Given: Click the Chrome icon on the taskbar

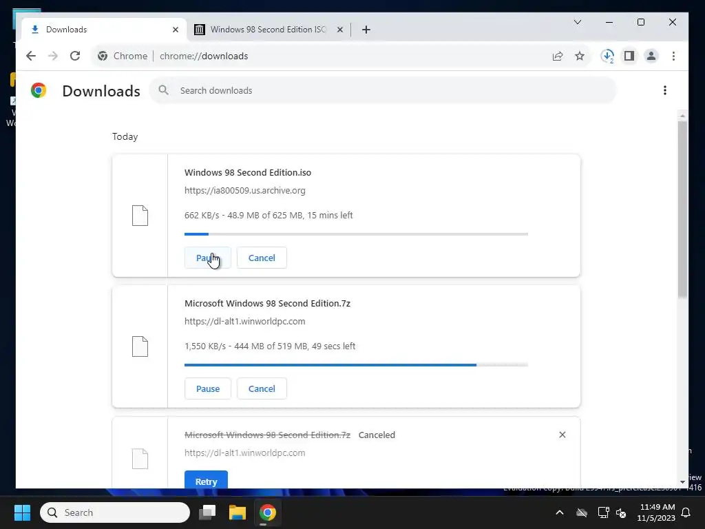Looking at the screenshot, I should click(268, 512).
